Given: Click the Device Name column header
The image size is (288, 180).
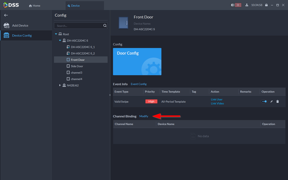Looking at the screenshot, I should point(166,124).
